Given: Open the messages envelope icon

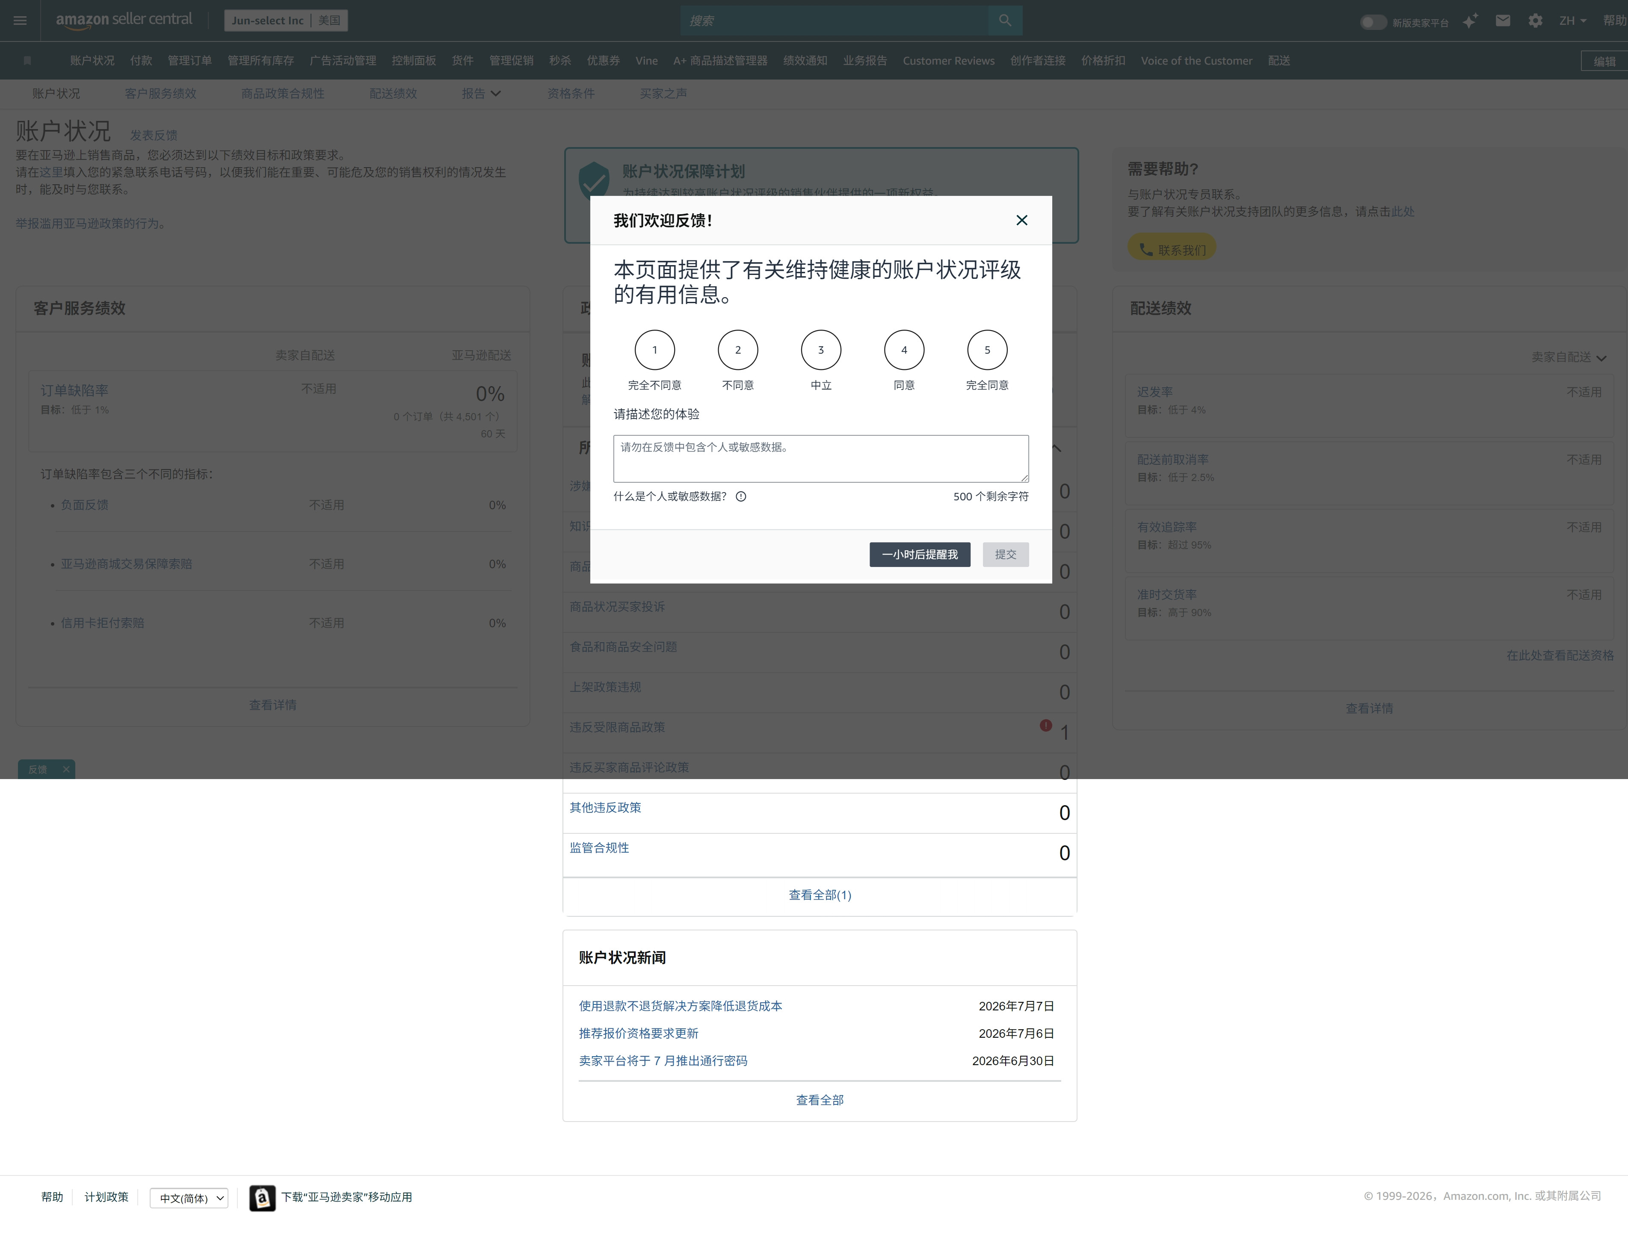Looking at the screenshot, I should point(1503,21).
